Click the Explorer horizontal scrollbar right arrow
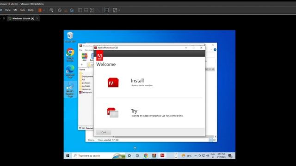This screenshot has height=166, width=296. point(216,136)
